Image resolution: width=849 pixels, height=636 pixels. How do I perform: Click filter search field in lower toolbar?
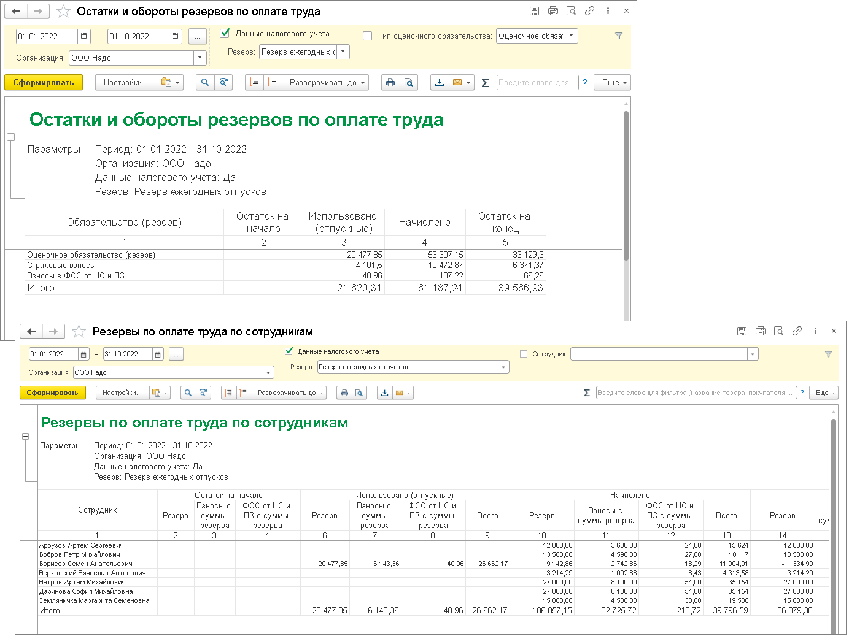[x=696, y=393]
